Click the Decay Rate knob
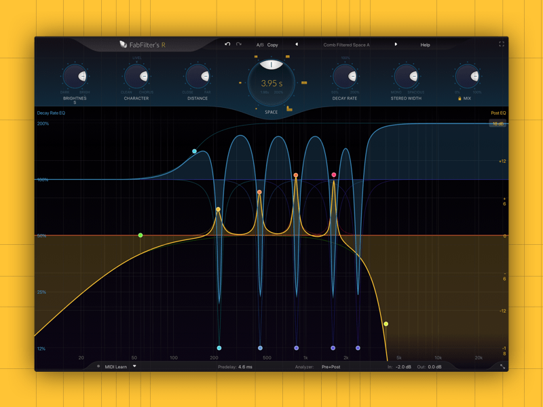This screenshot has width=543, height=407. point(345,76)
